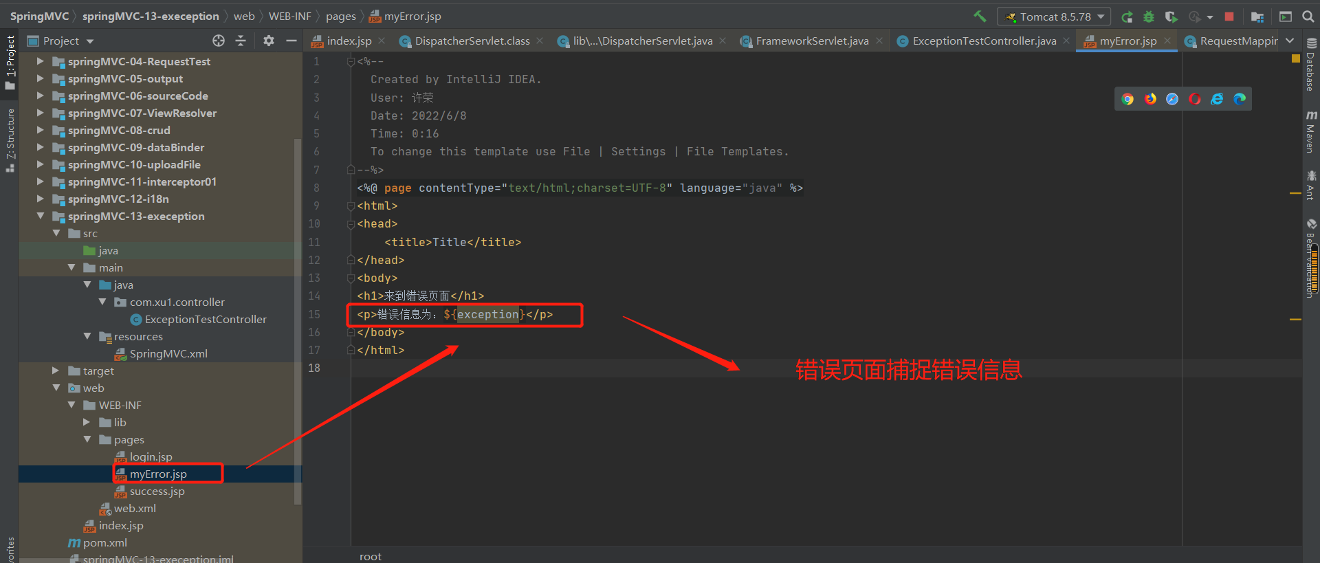
Task: Select ExceptionTestController in project tree
Action: 199,320
